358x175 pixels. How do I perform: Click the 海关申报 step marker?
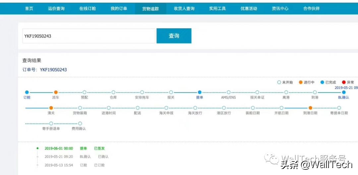(166, 108)
